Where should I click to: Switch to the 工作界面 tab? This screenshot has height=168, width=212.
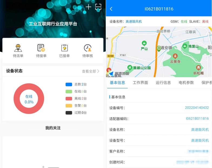click(140, 83)
